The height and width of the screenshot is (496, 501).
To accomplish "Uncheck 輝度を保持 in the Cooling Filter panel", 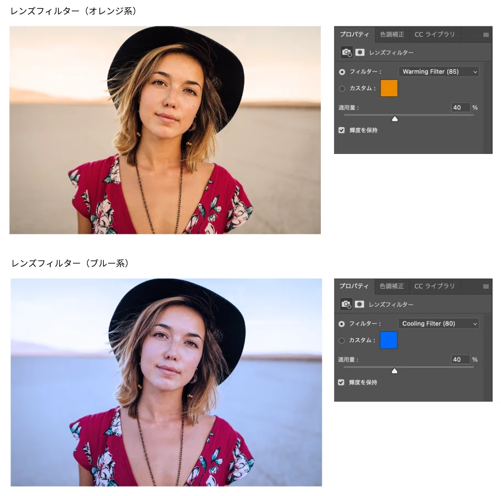I will click(x=341, y=382).
